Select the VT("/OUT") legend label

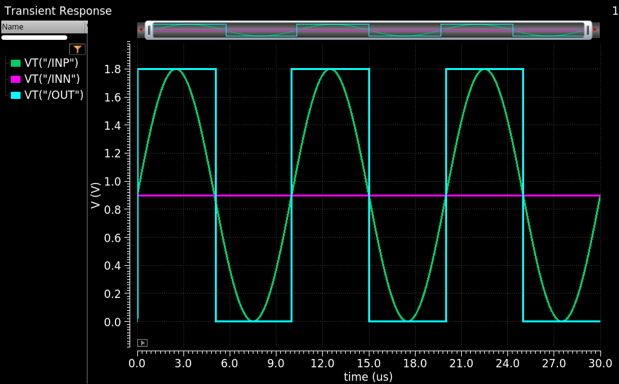click(x=53, y=94)
